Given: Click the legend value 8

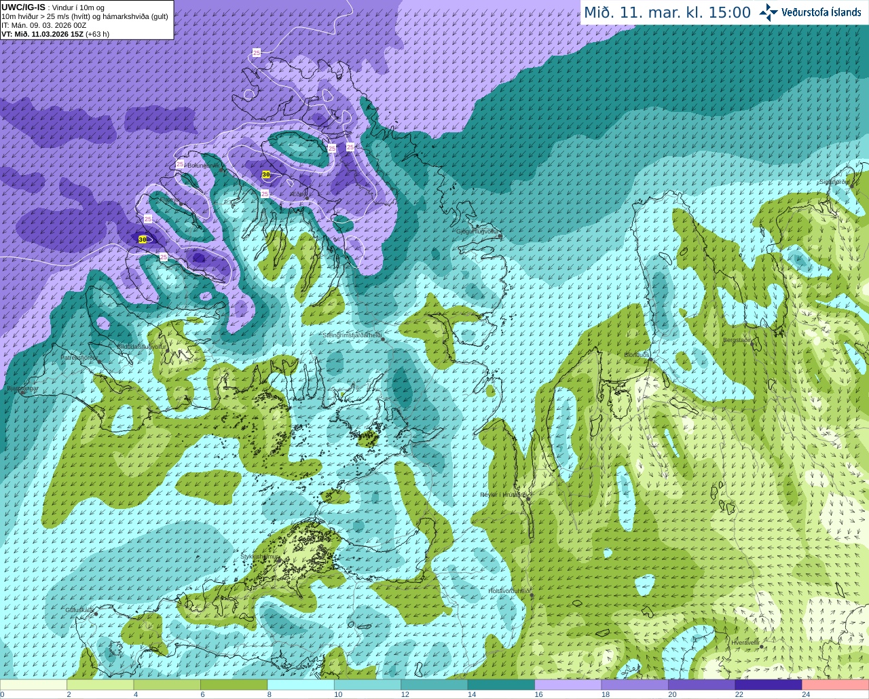Looking at the screenshot, I should point(270,694).
